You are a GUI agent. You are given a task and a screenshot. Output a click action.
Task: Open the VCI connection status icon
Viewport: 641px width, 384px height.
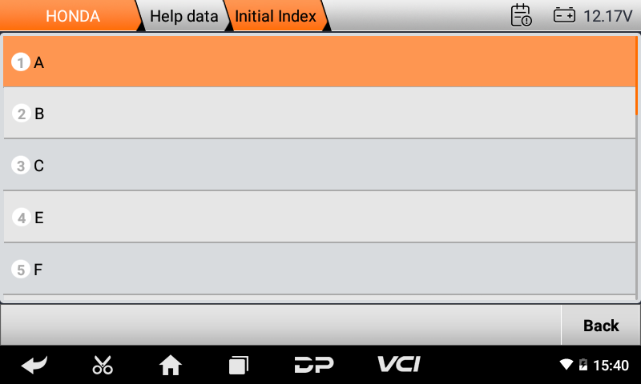coord(398,364)
